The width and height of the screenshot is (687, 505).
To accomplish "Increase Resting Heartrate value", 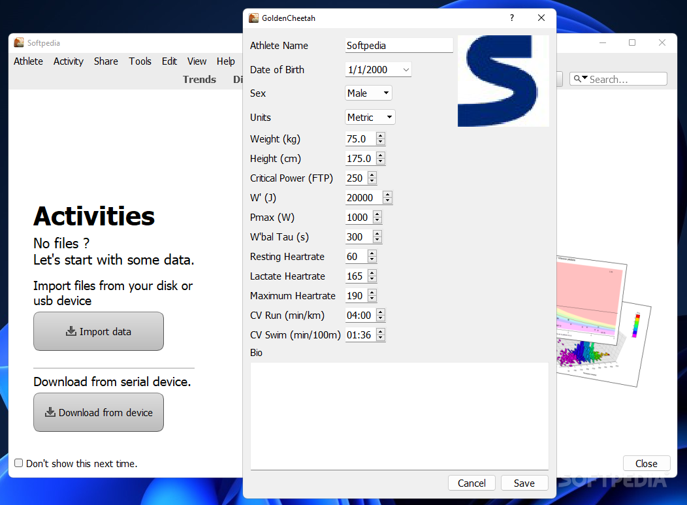I will click(x=372, y=253).
